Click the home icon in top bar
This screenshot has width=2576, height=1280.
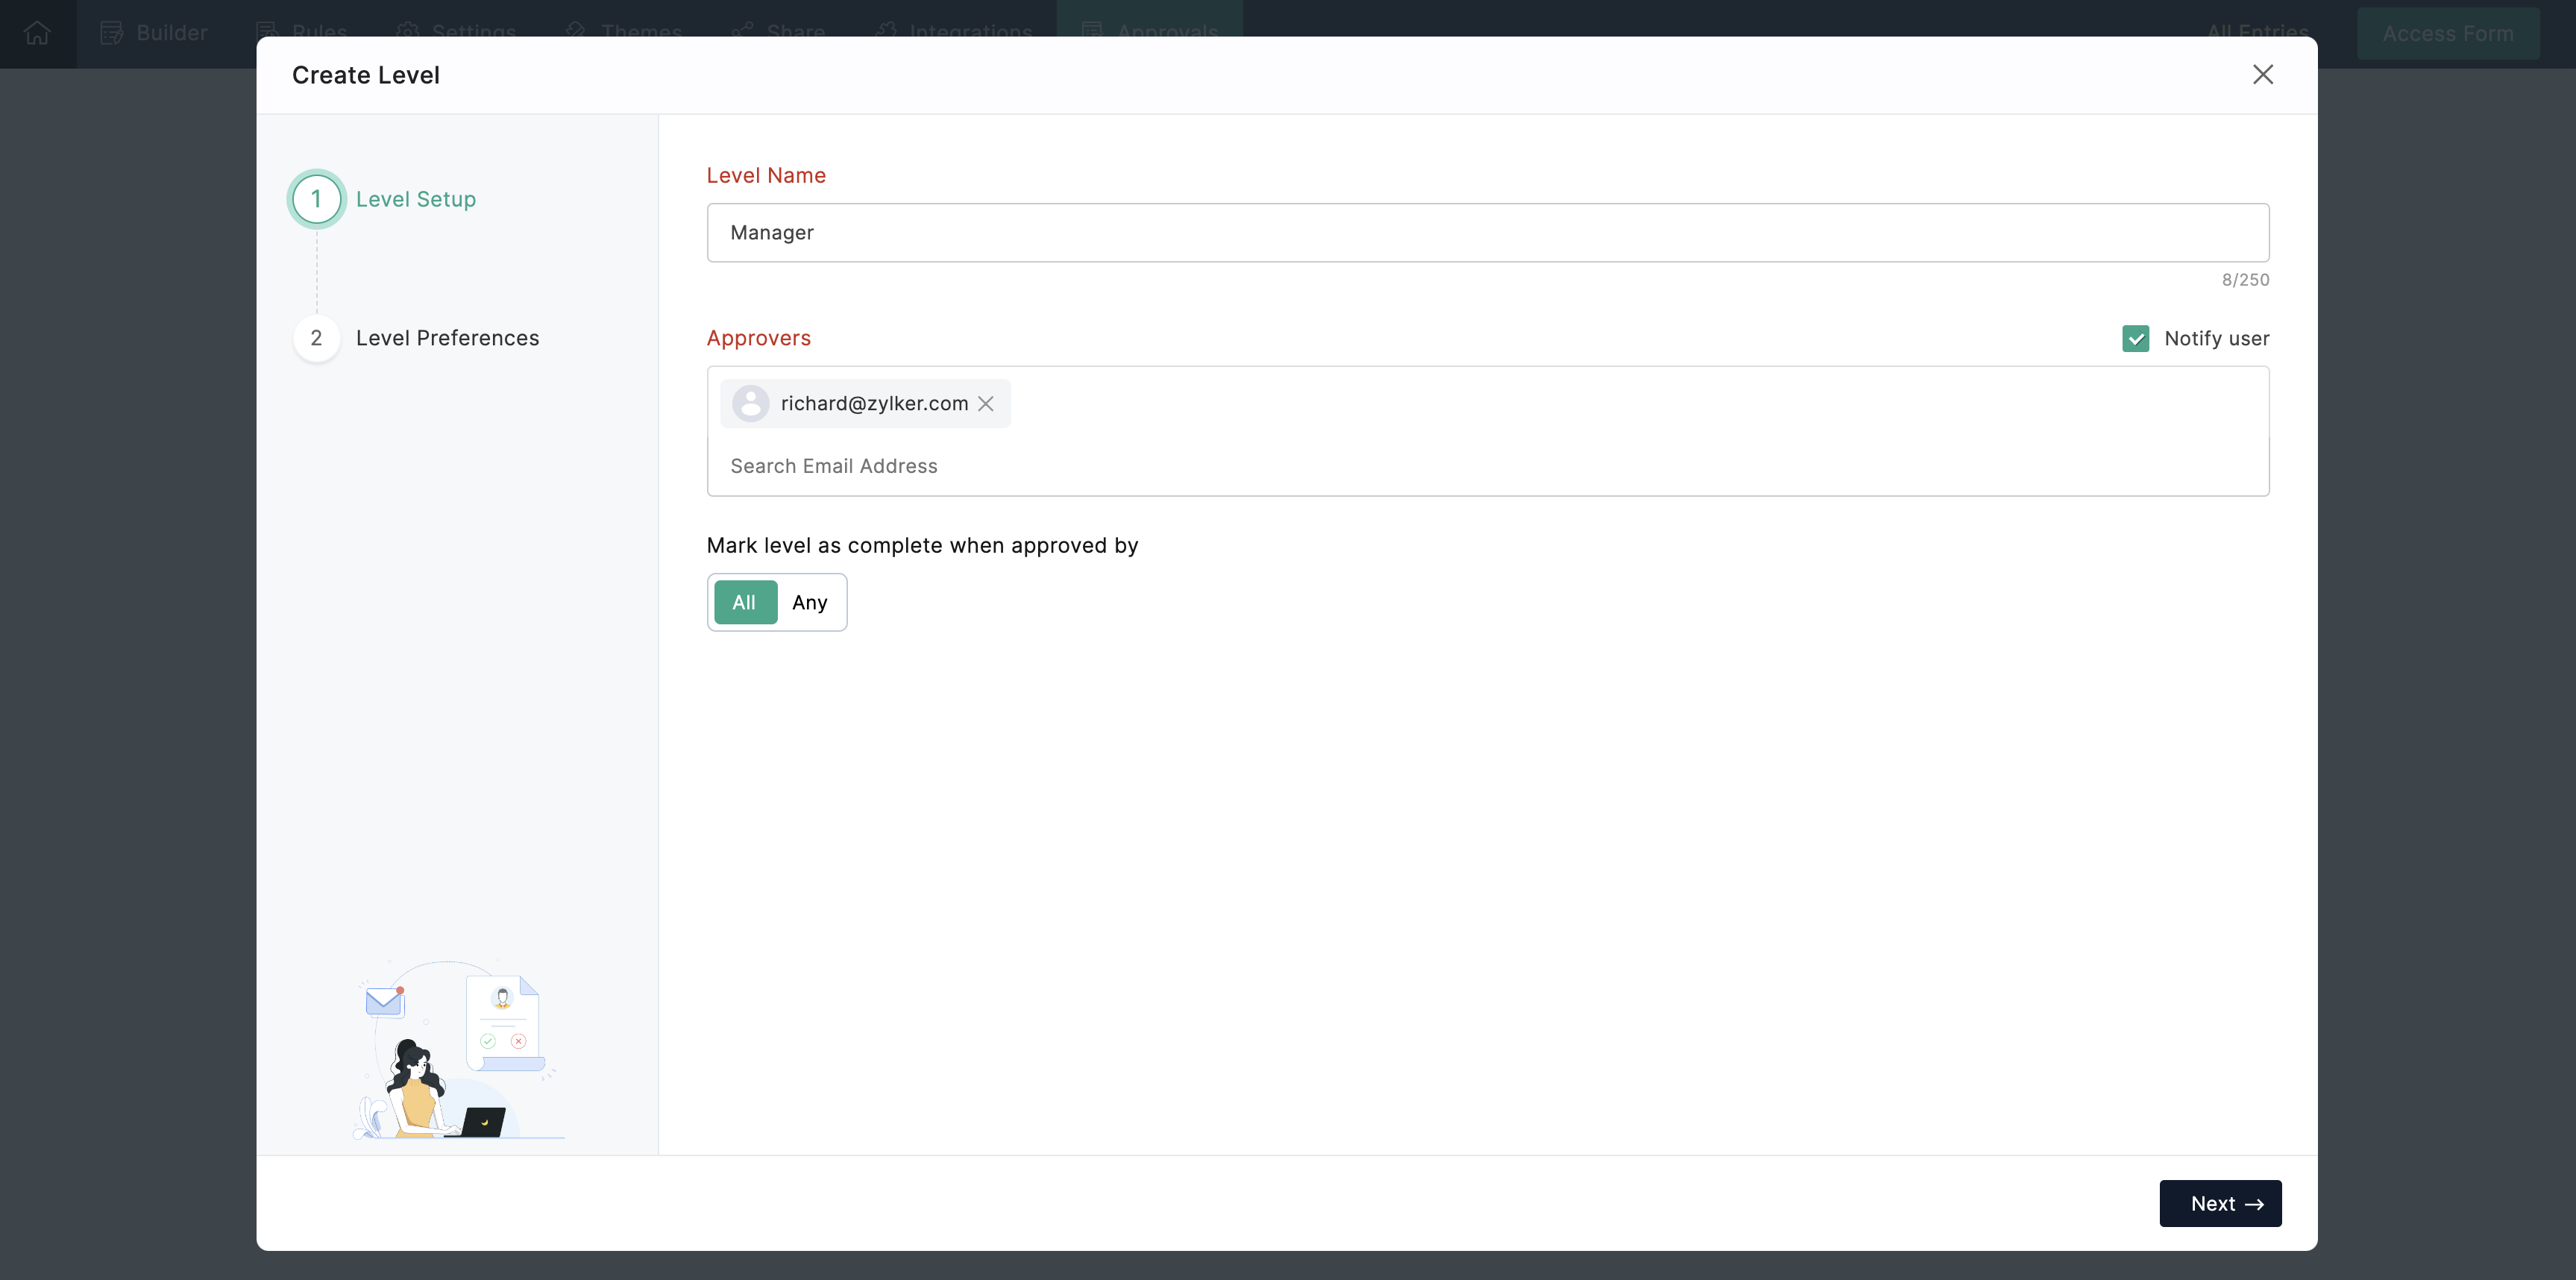point(37,33)
